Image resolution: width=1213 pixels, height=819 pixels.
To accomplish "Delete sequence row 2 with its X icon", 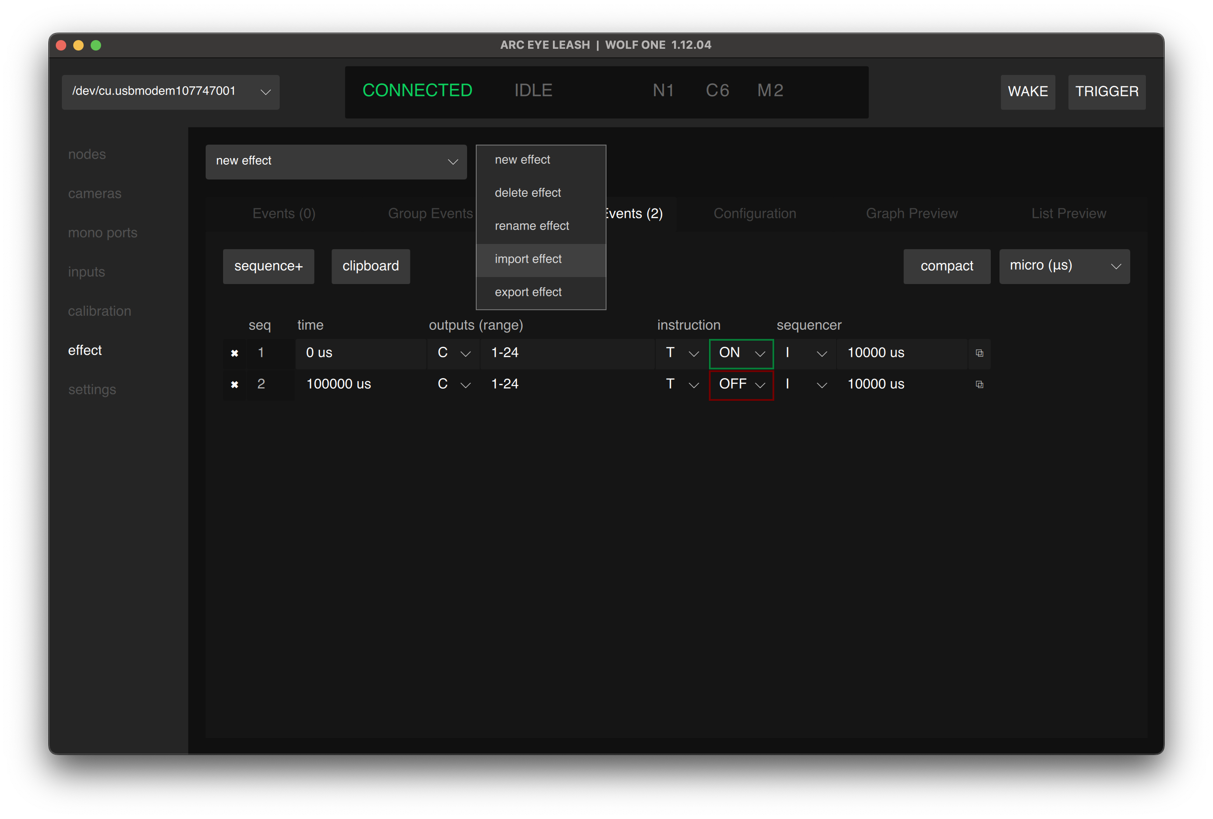I will tap(234, 385).
